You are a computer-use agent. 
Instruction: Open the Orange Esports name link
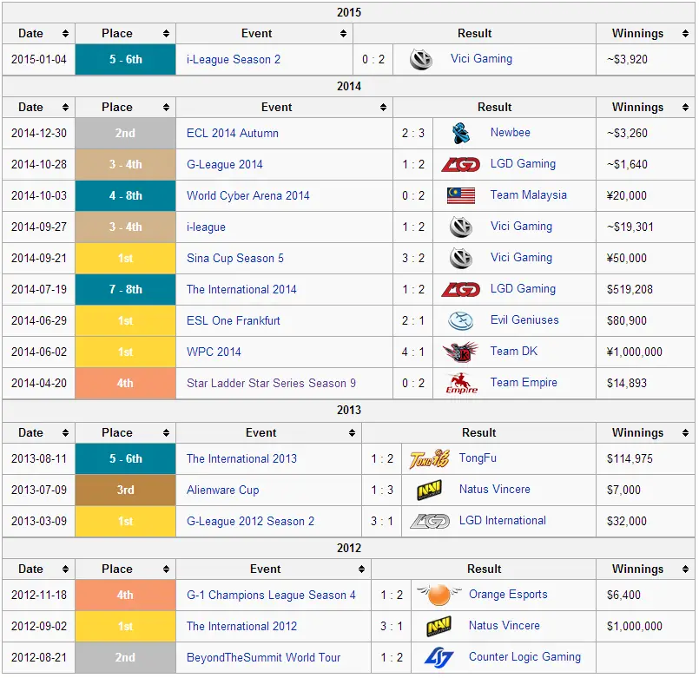tap(508, 594)
